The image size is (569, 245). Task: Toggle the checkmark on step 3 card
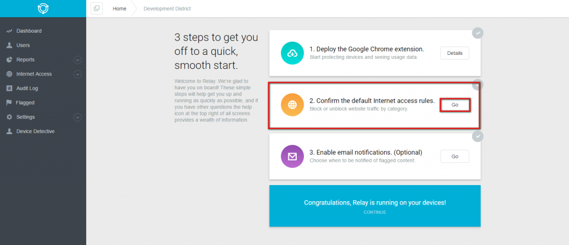(x=478, y=136)
